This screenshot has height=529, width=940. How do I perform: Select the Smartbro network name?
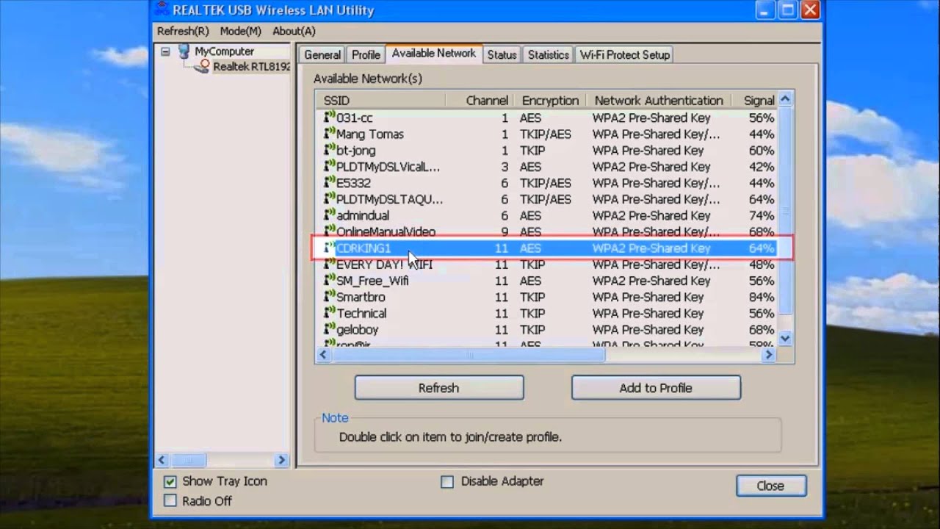361,297
